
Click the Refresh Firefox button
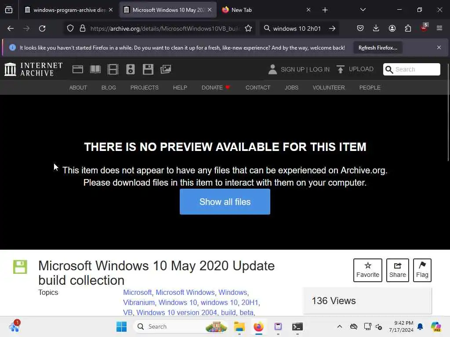[x=377, y=47]
